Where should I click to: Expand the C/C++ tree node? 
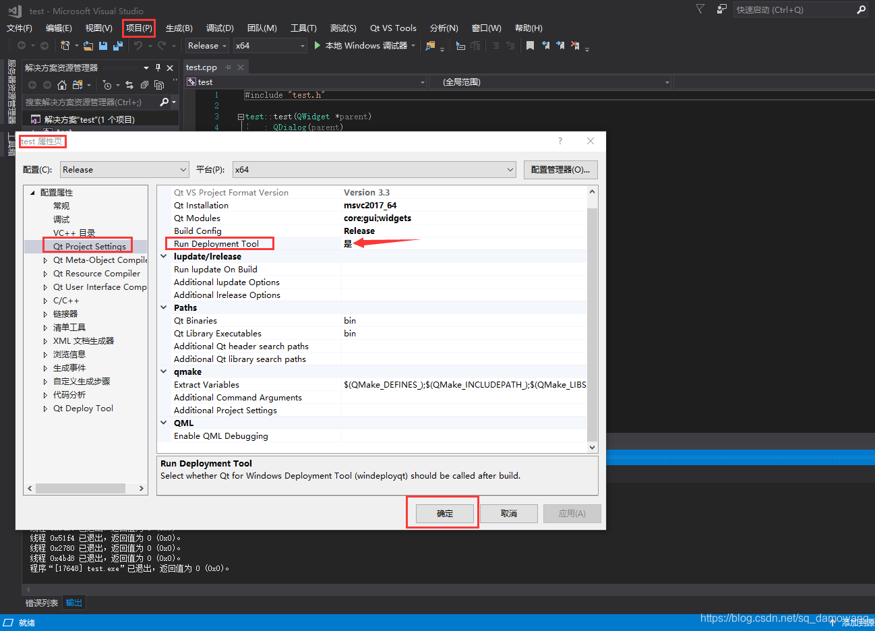pos(45,301)
